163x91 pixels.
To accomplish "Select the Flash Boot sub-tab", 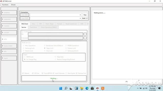I will [x=33, y=27].
